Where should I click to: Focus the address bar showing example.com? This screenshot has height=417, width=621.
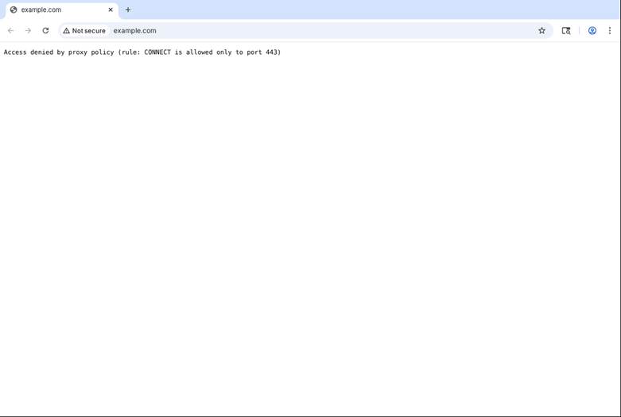[305, 30]
